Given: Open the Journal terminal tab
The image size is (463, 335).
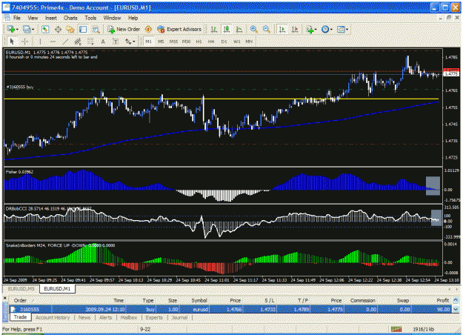Looking at the screenshot, I should 179,317.
